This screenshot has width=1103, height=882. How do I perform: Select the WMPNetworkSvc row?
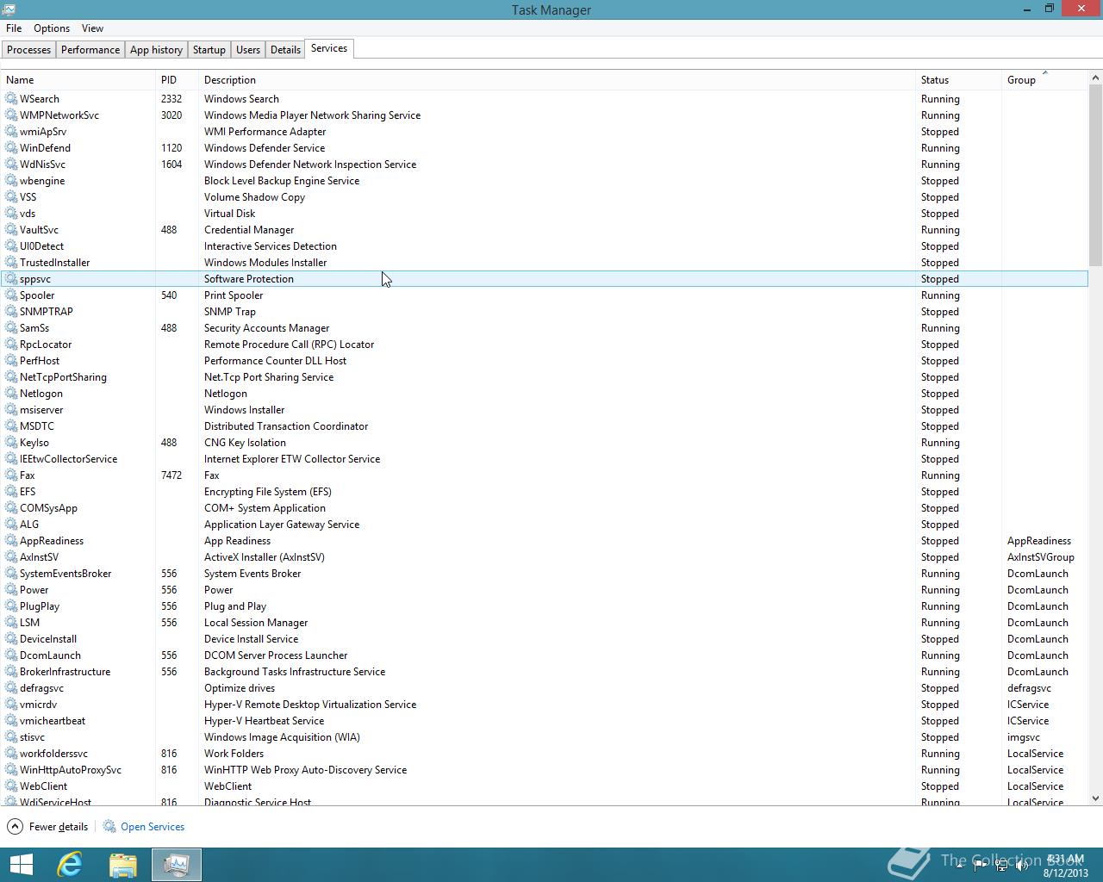544,115
